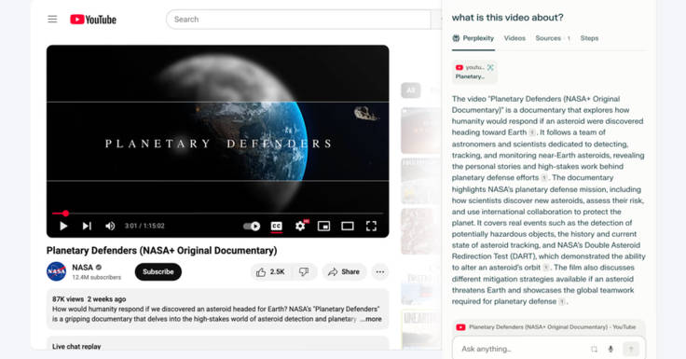This screenshot has width=686, height=359.
Task: Open video settings gear
Action: pyautogui.click(x=300, y=226)
